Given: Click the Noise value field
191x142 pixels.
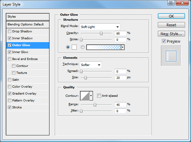Looking at the screenshot, I should [x=120, y=40].
